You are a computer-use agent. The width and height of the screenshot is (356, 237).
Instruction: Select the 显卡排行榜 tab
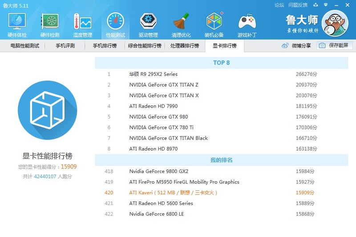point(225,46)
